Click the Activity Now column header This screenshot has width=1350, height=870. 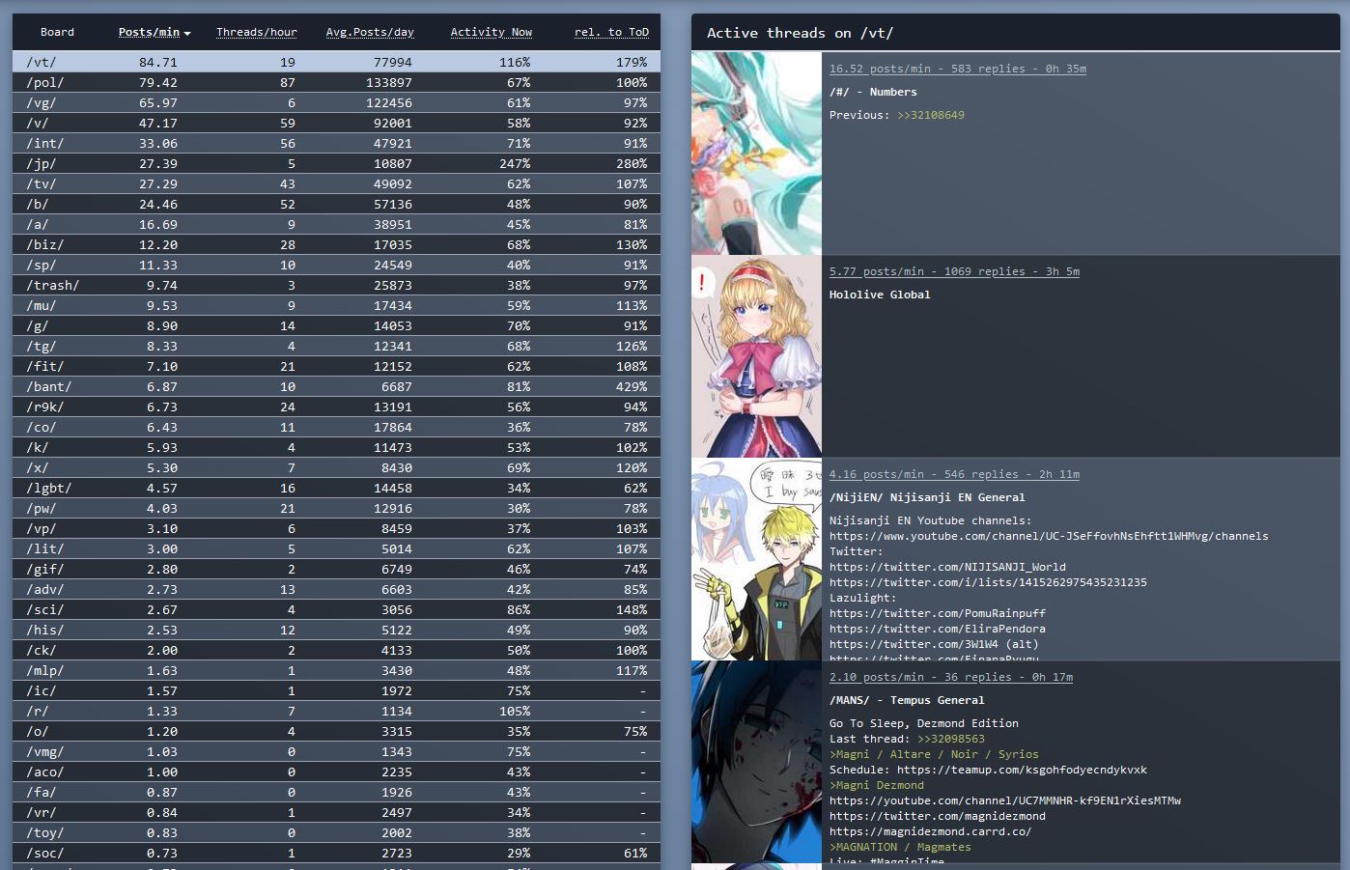tap(491, 32)
